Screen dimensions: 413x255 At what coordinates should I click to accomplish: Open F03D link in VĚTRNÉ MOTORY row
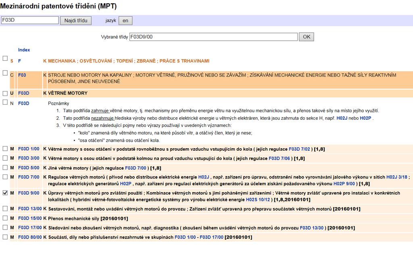pos(24,93)
